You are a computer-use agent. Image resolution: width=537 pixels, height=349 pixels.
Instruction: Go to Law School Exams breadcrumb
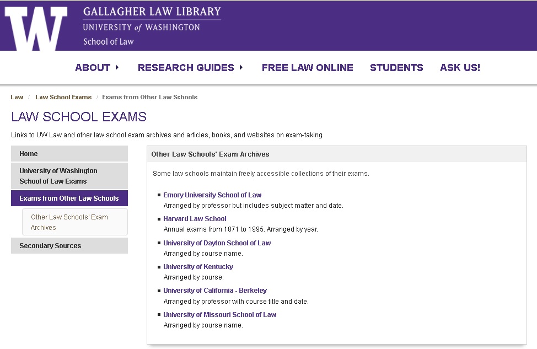63,97
